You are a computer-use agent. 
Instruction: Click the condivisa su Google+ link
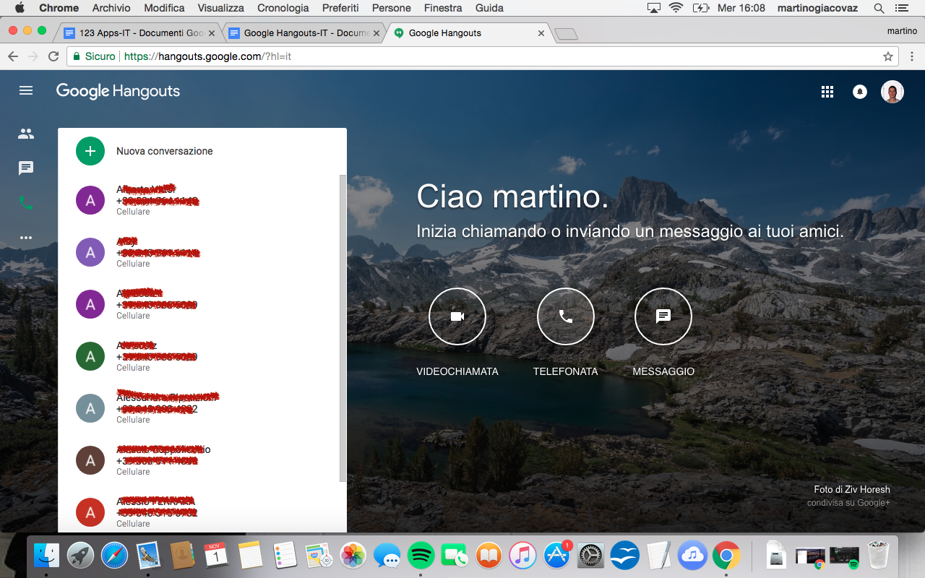click(848, 503)
